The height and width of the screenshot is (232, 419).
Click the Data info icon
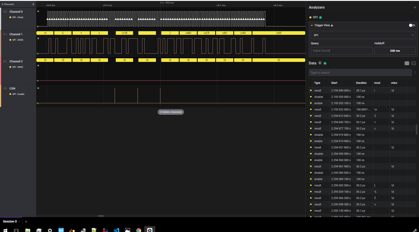320,63
